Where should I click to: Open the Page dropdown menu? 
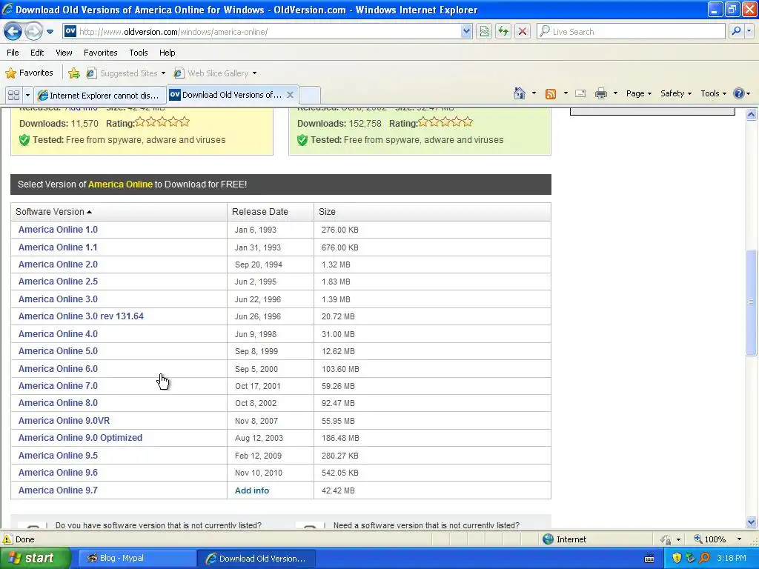(x=638, y=93)
